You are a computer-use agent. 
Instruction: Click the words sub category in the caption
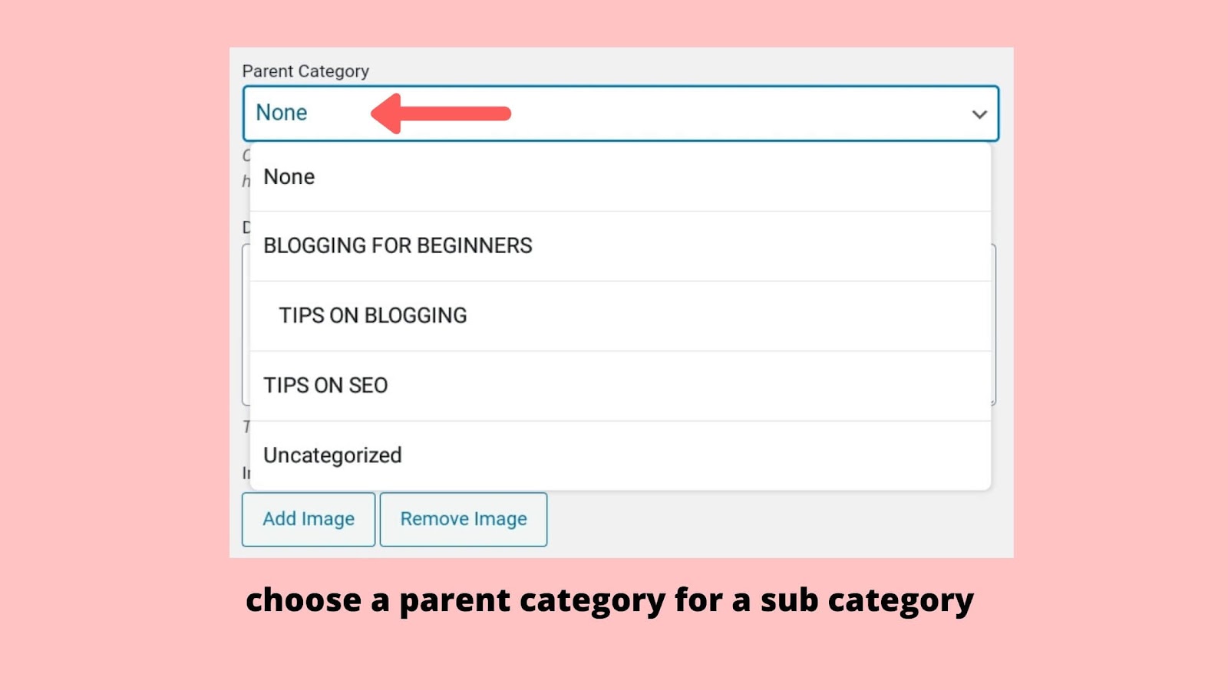[x=867, y=600]
